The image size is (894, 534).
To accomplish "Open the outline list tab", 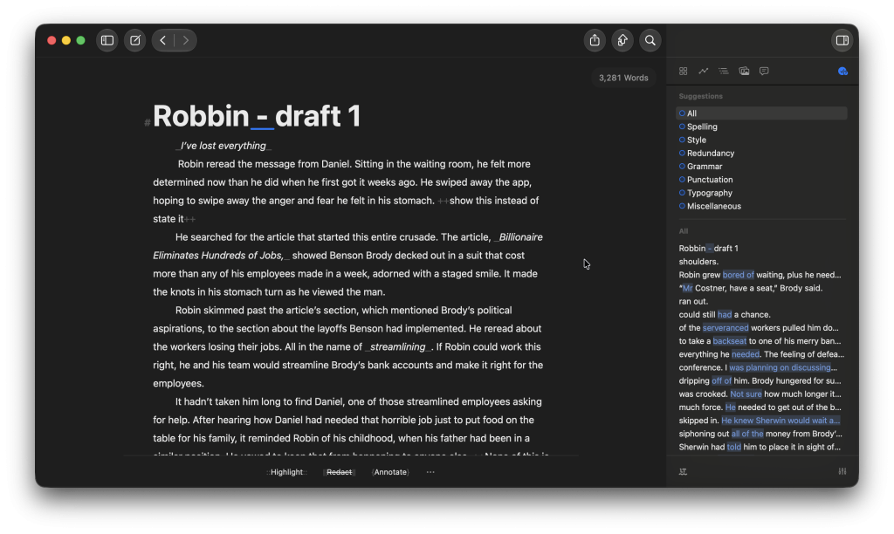I will pos(724,72).
